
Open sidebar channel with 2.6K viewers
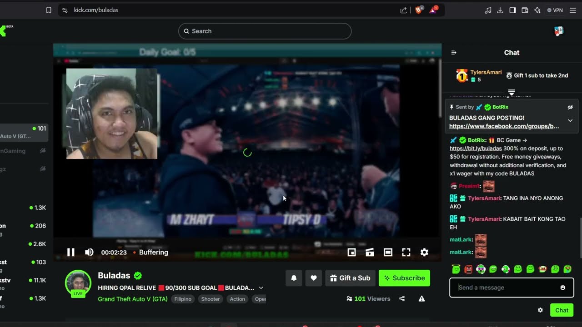point(24,244)
